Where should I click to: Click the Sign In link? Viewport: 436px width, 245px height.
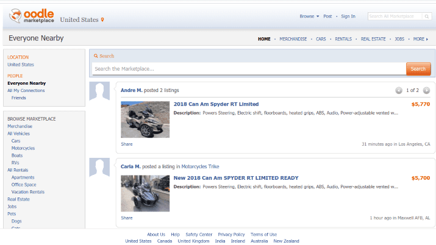[x=348, y=16]
